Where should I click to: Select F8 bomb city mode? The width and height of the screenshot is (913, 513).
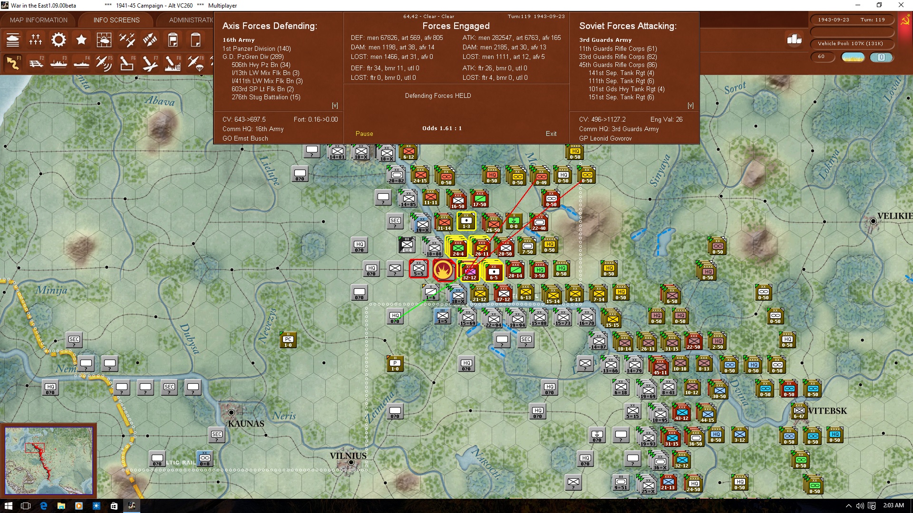(x=173, y=63)
